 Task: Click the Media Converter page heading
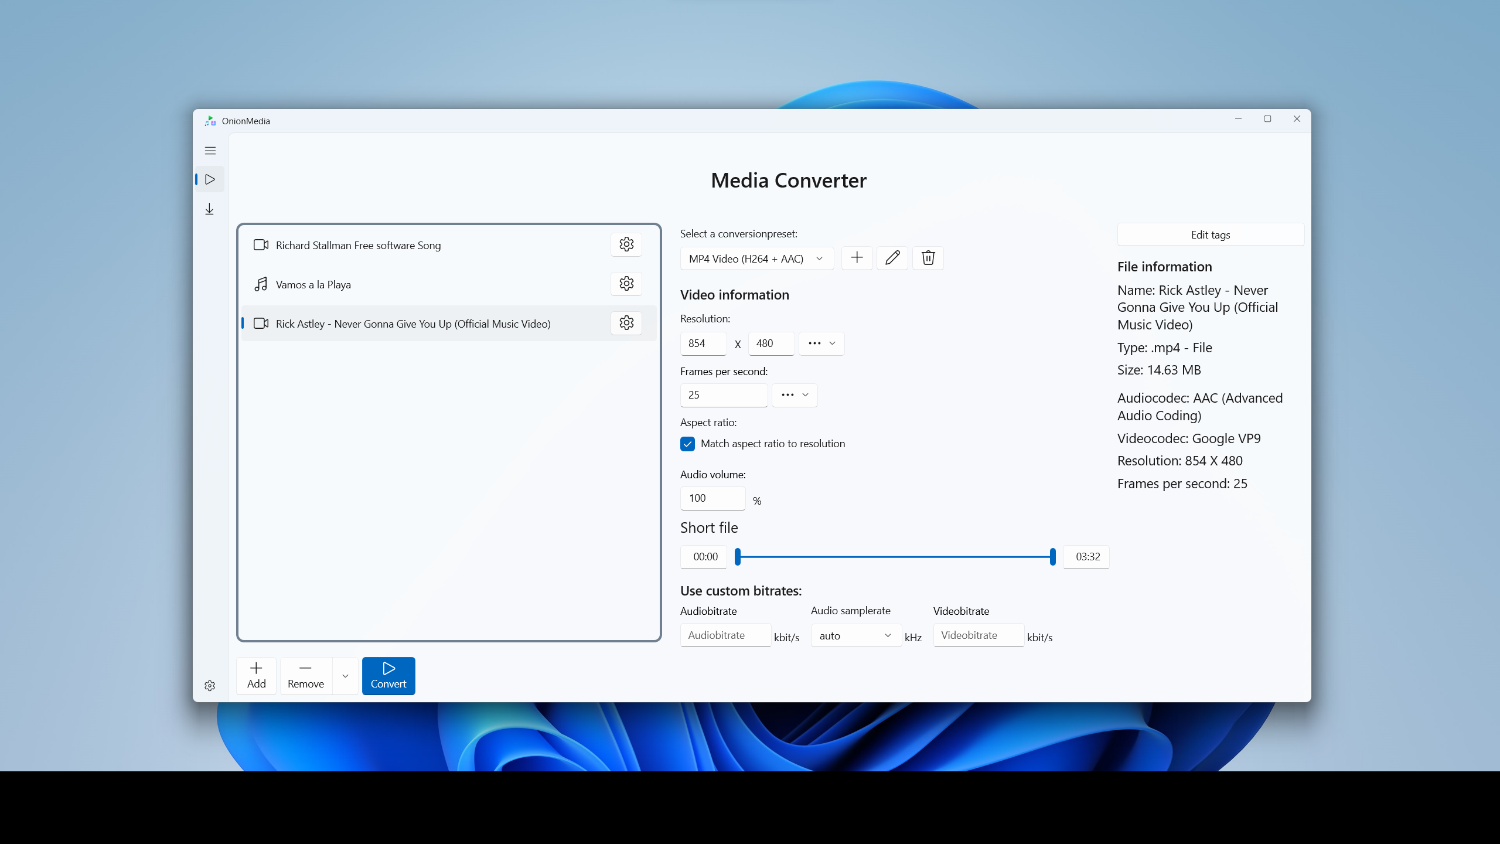[x=789, y=181]
